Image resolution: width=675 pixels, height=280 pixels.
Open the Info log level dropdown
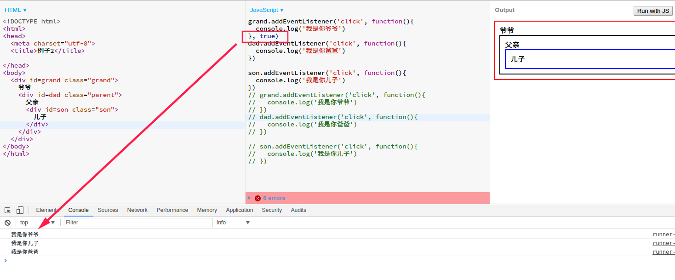click(233, 223)
